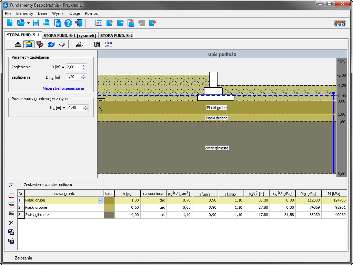Click the calculator icon in tab toolbar
The image size is (353, 265).
tap(97, 44)
